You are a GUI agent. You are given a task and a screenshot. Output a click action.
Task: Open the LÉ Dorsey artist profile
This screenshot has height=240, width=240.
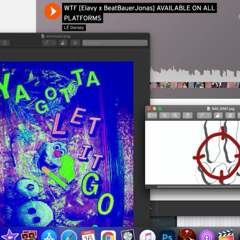pyautogui.click(x=74, y=28)
